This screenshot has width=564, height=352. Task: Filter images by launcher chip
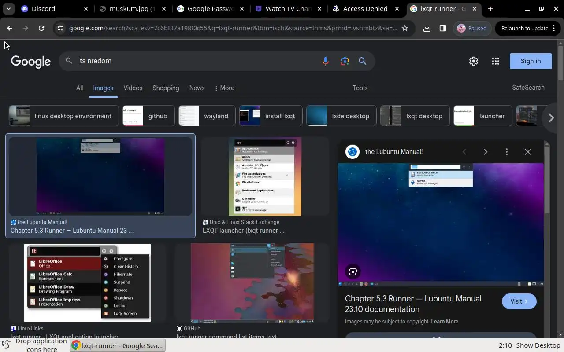483,116
